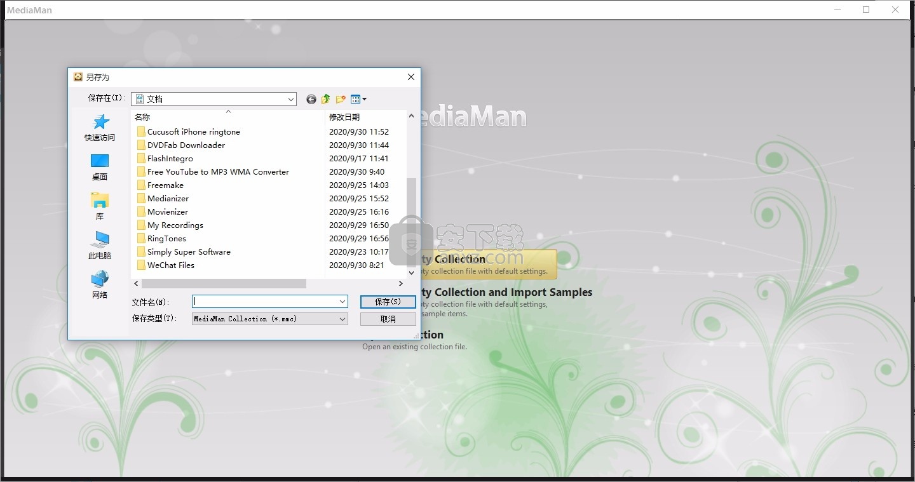Open Quick Access (快速访问) in sidebar
The width and height of the screenshot is (915, 482).
100,128
